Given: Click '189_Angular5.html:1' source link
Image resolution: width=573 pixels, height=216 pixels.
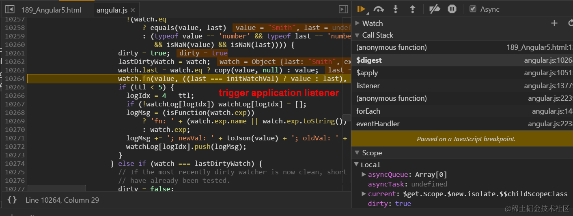Looking at the screenshot, I should pos(540,47).
